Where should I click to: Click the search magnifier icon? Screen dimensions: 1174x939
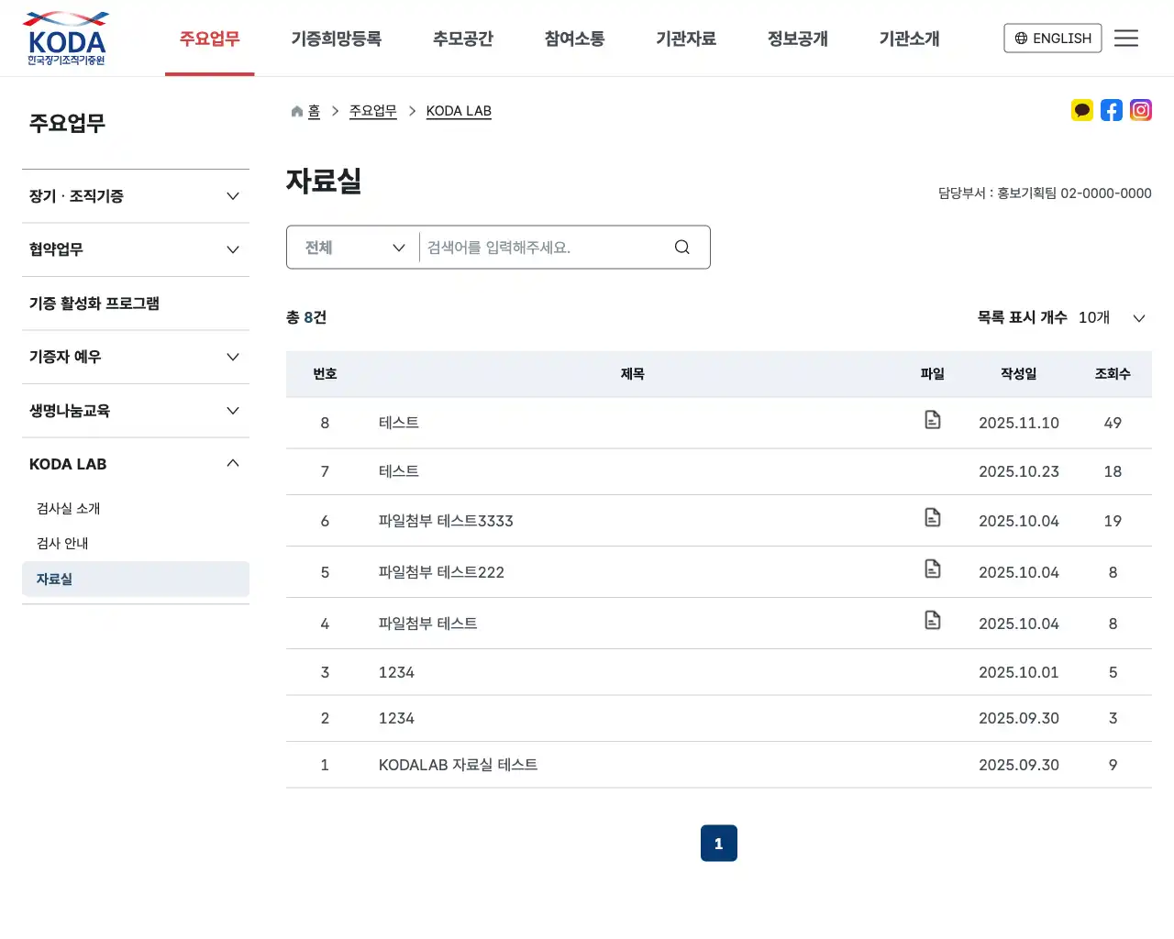pyautogui.click(x=681, y=247)
